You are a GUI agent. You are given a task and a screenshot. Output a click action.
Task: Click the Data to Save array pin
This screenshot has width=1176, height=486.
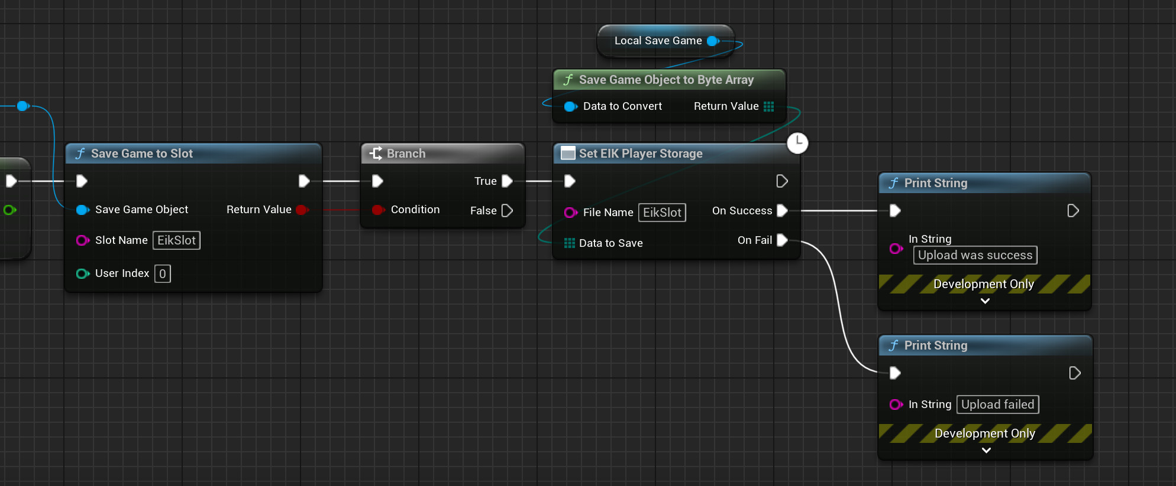569,243
